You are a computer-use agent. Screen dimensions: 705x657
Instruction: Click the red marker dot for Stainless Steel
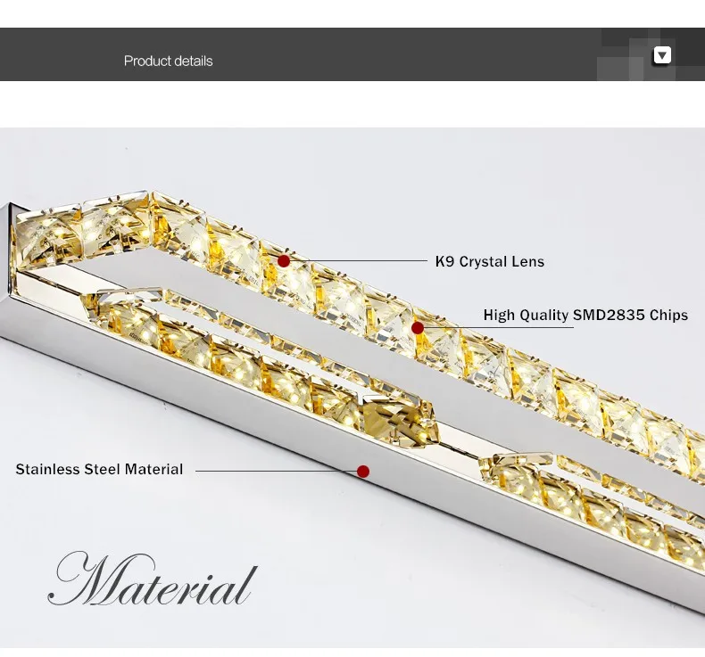tap(363, 472)
